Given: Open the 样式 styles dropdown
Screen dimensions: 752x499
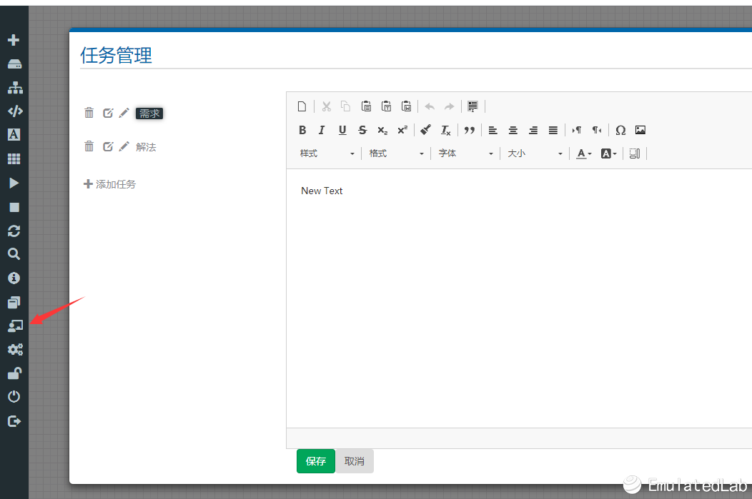Looking at the screenshot, I should tap(327, 153).
